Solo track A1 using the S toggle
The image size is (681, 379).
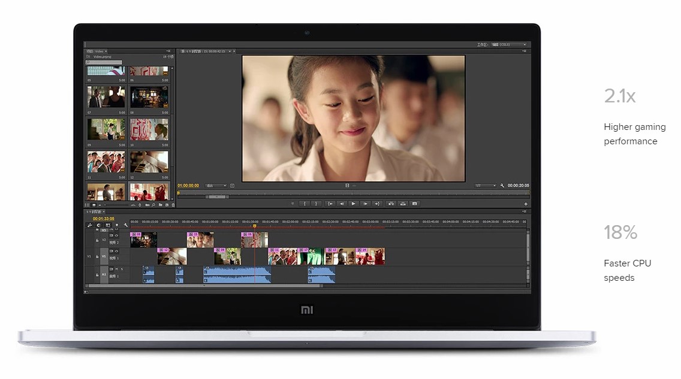[x=121, y=269]
